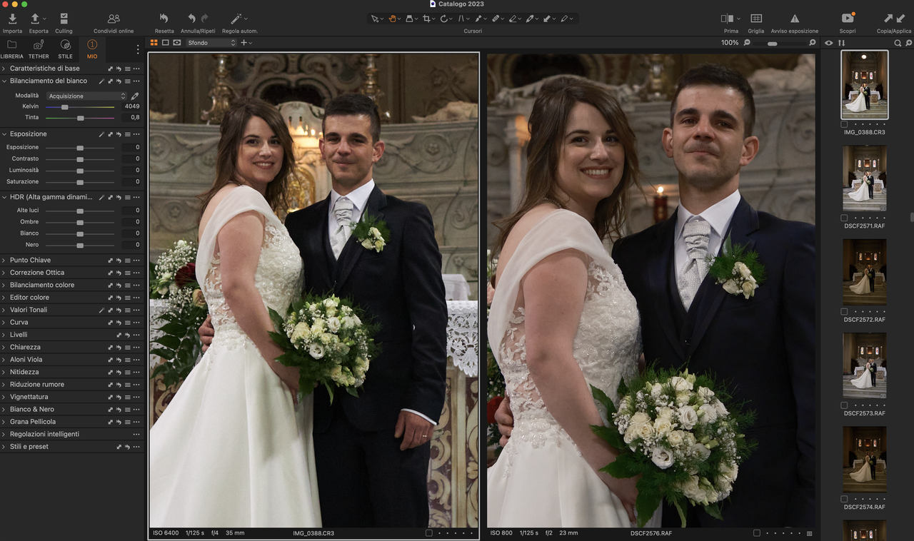The height and width of the screenshot is (541, 914).
Task: Open the LIBRERIA tool tab
Action: (12, 49)
